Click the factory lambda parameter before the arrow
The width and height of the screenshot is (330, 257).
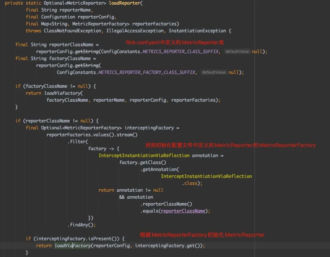pos(97,149)
